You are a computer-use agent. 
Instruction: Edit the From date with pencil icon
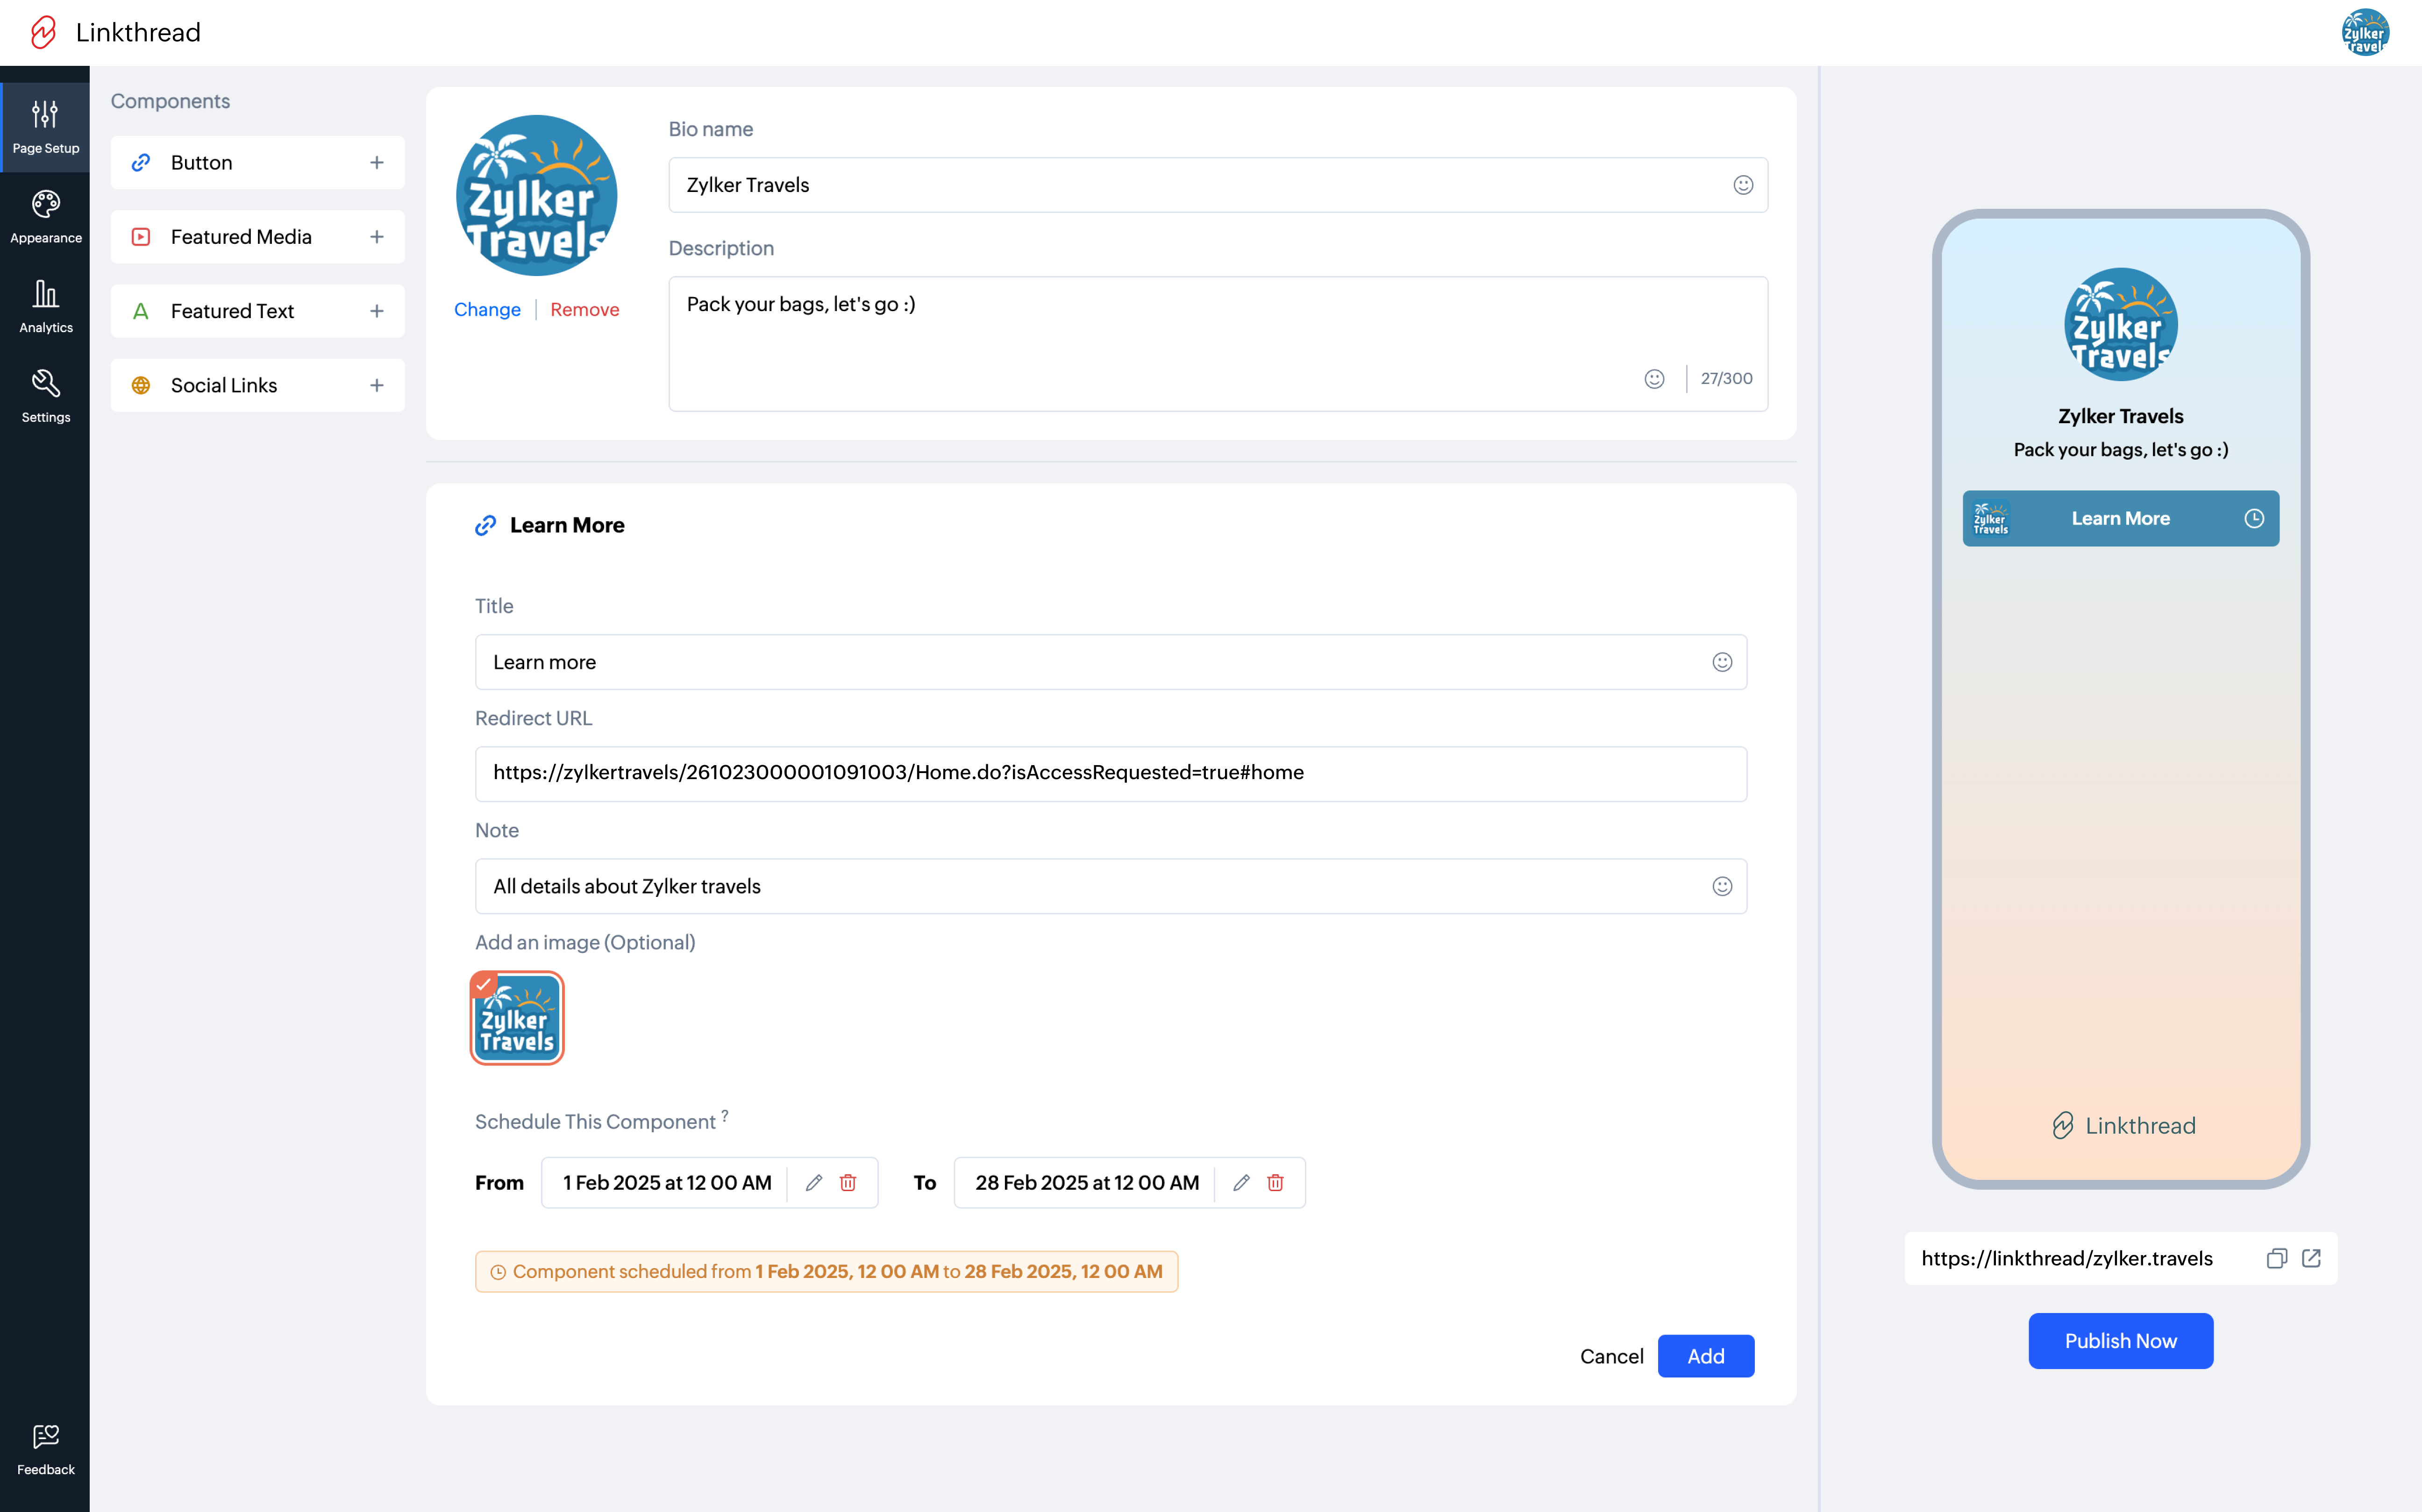(814, 1183)
